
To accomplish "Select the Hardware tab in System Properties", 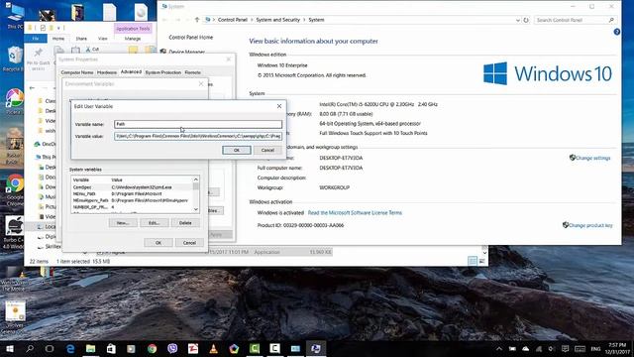I will tap(107, 72).
